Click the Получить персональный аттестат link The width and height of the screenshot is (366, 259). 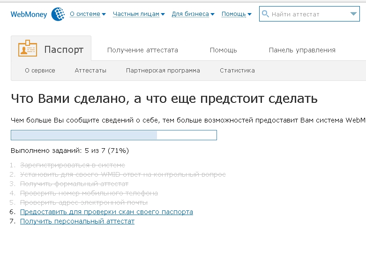click(x=77, y=221)
